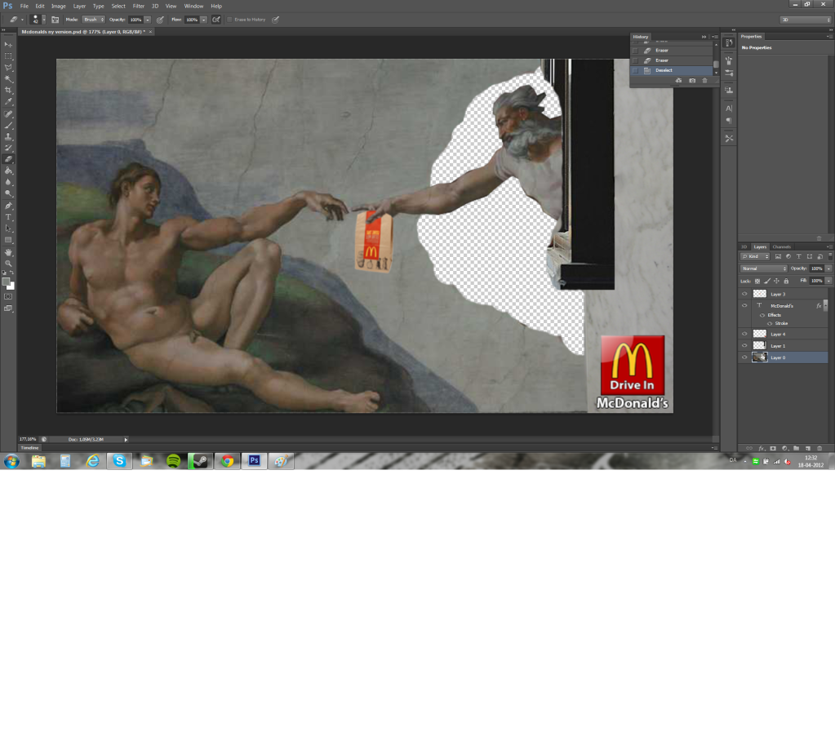
Task: Open the Filter menu
Action: pyautogui.click(x=139, y=7)
